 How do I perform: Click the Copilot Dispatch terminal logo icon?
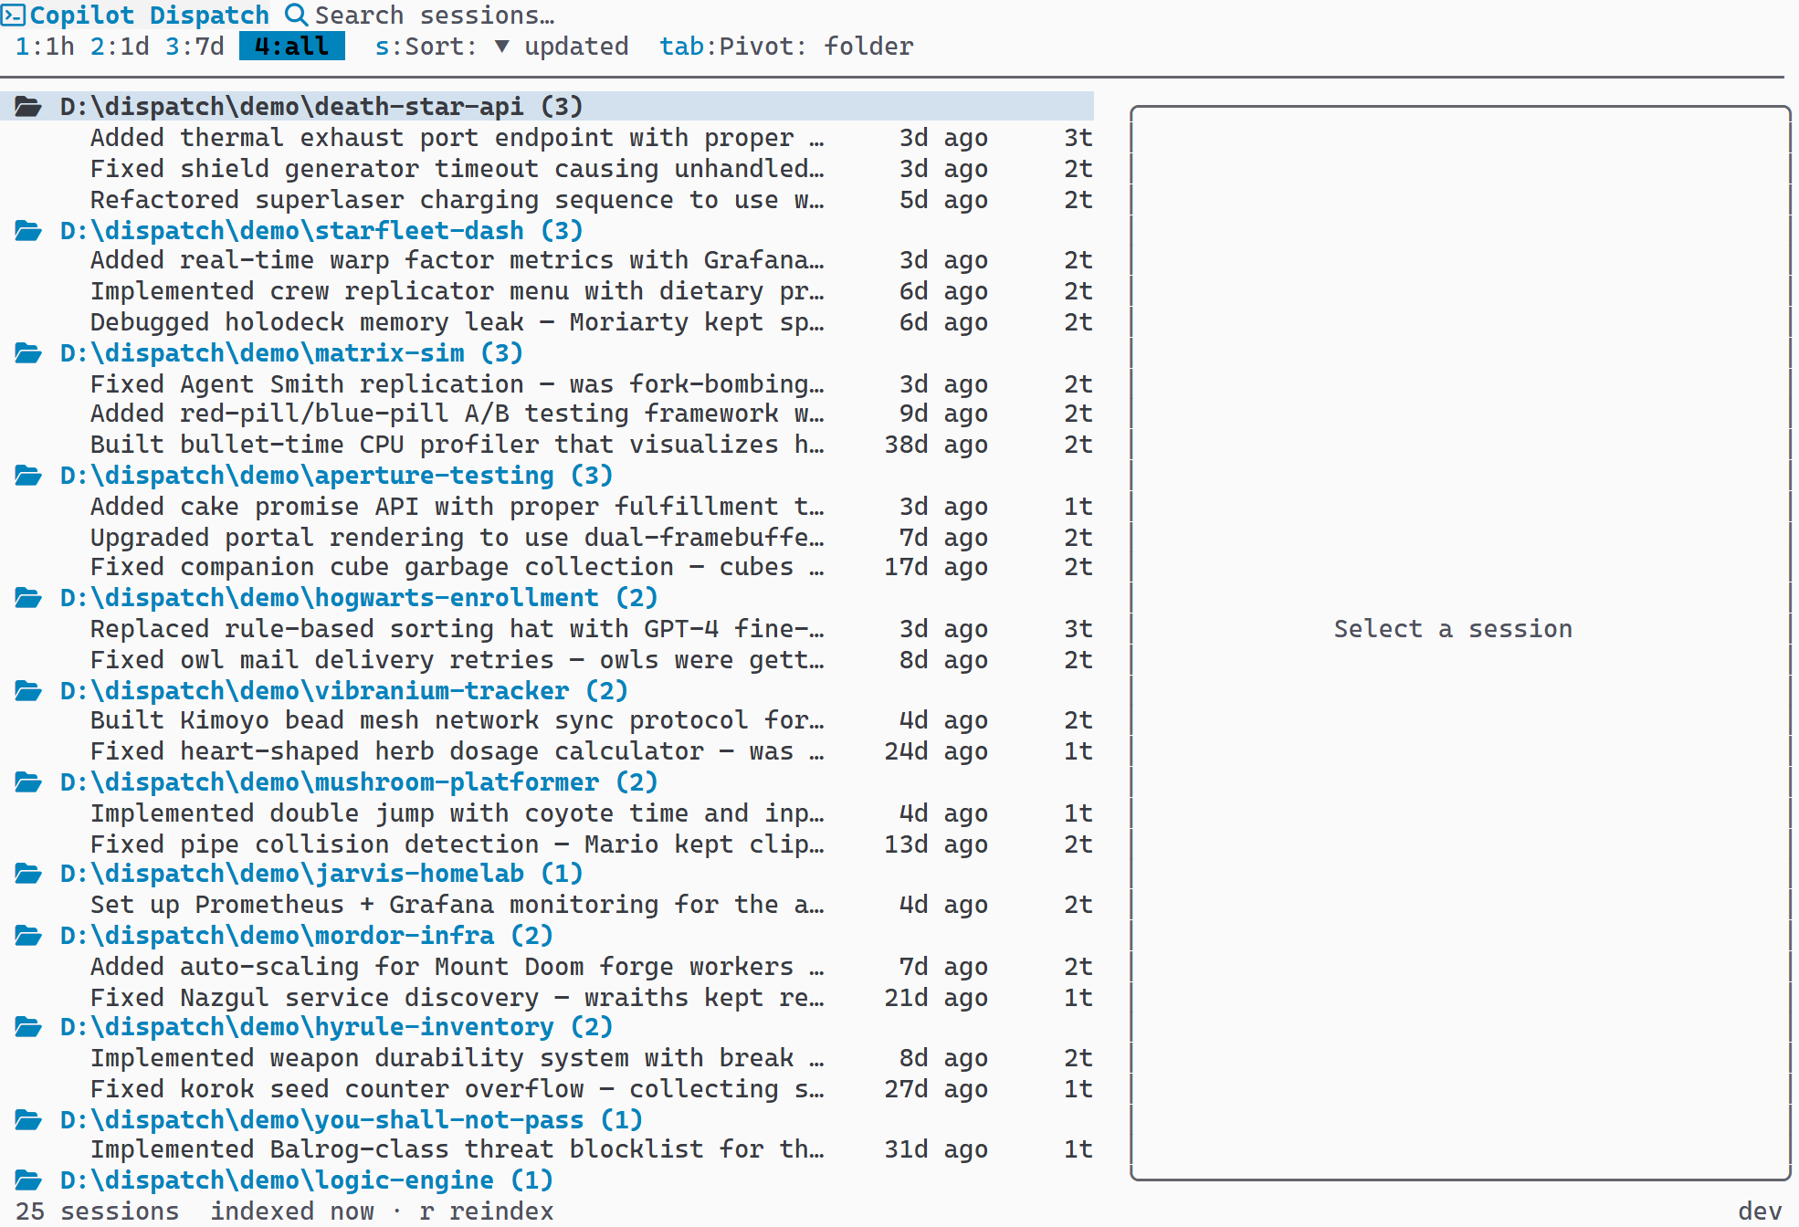pyautogui.click(x=13, y=16)
